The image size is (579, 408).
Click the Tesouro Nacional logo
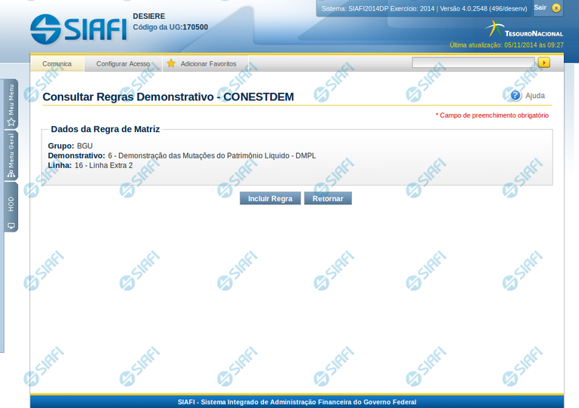pyautogui.click(x=524, y=29)
